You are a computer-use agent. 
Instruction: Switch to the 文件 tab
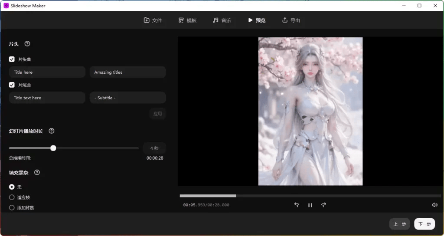pyautogui.click(x=153, y=20)
